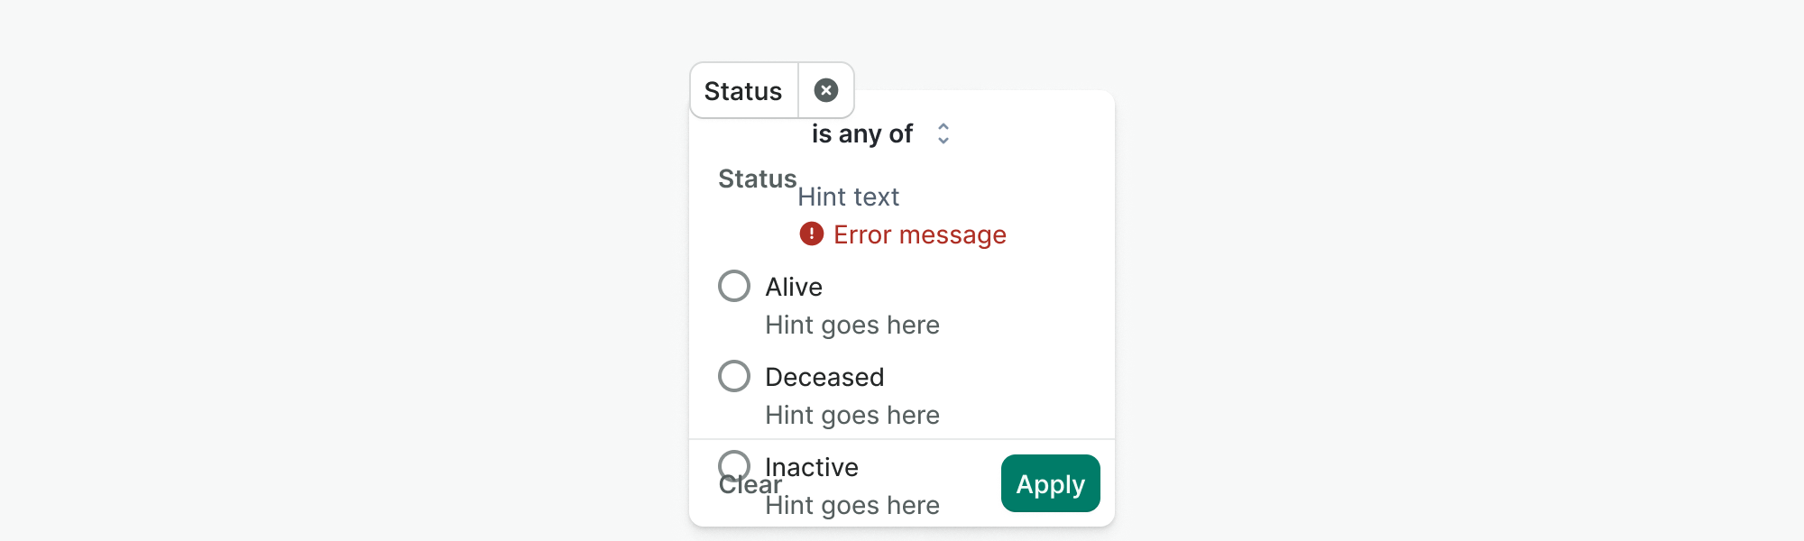Click the hint text under Deceased

(852, 416)
